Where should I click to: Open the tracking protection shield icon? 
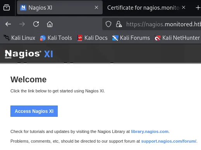pos(108,24)
